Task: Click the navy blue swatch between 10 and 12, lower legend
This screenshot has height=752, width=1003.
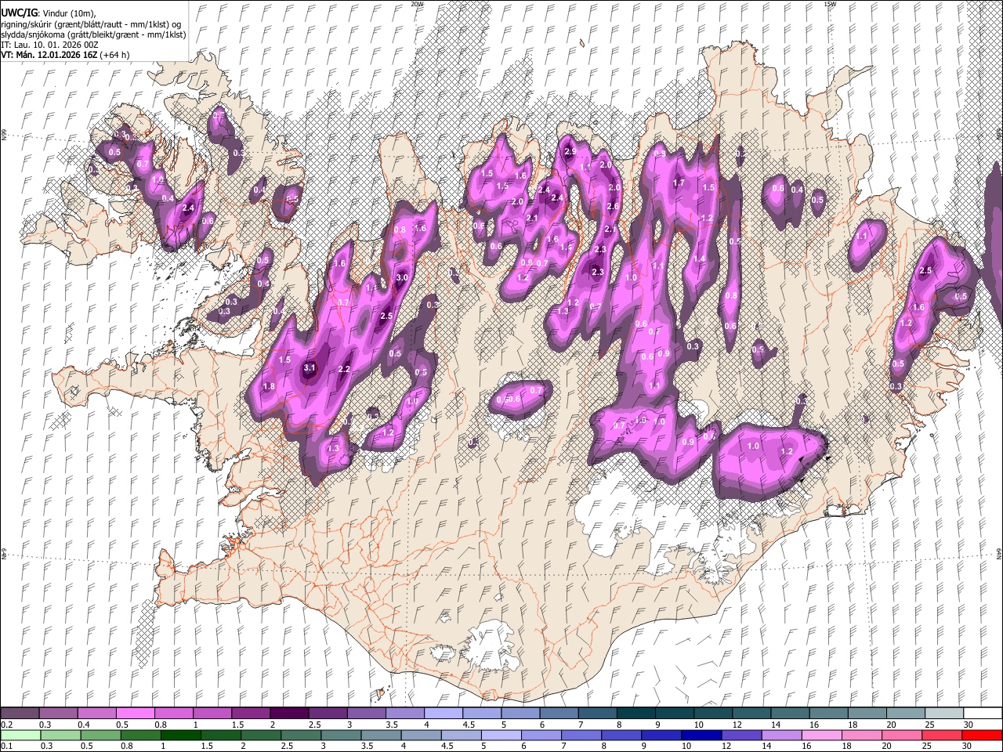Action: [701, 736]
